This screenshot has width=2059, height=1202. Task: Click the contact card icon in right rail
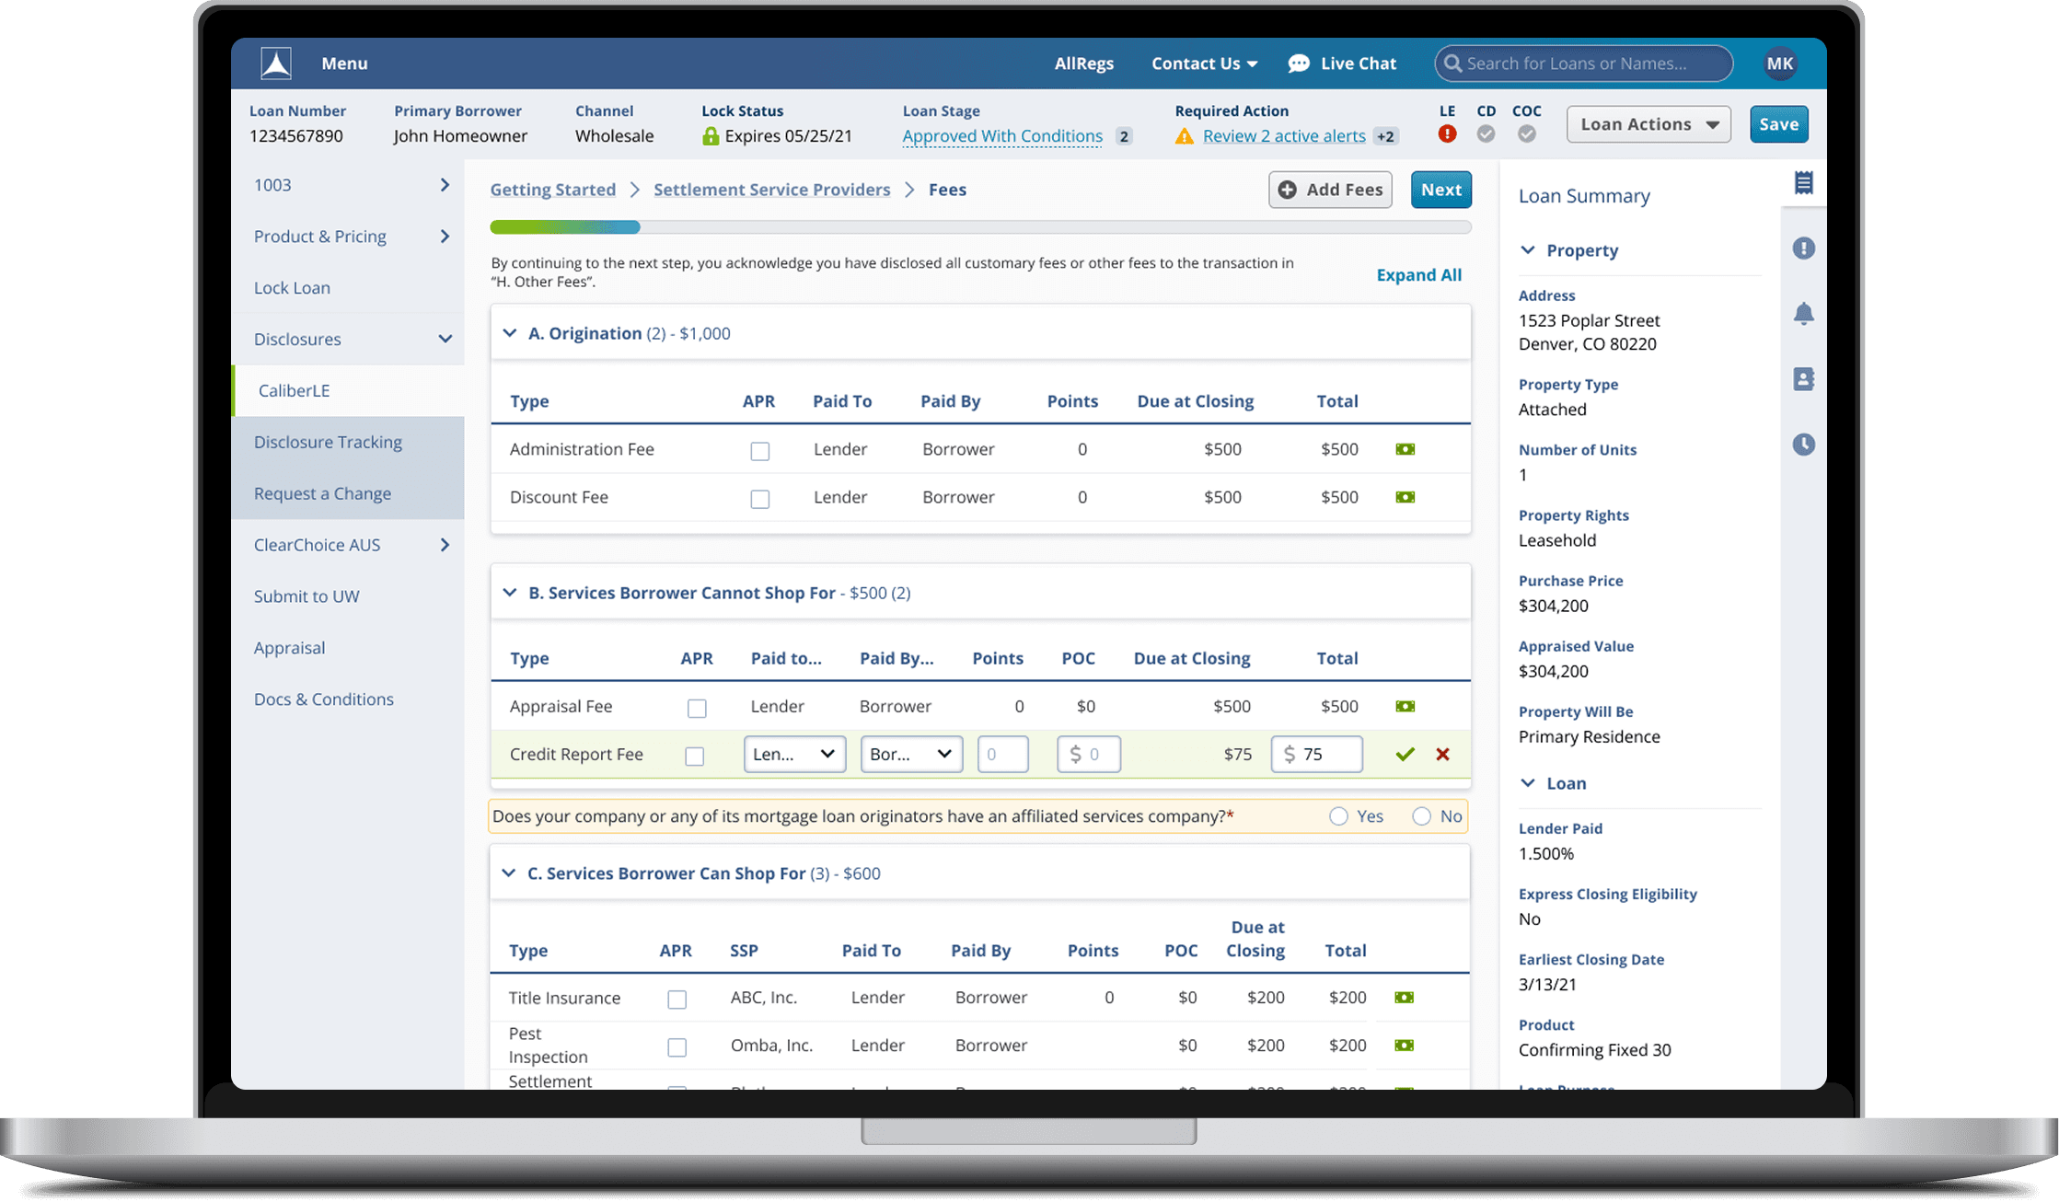pyautogui.click(x=1803, y=379)
